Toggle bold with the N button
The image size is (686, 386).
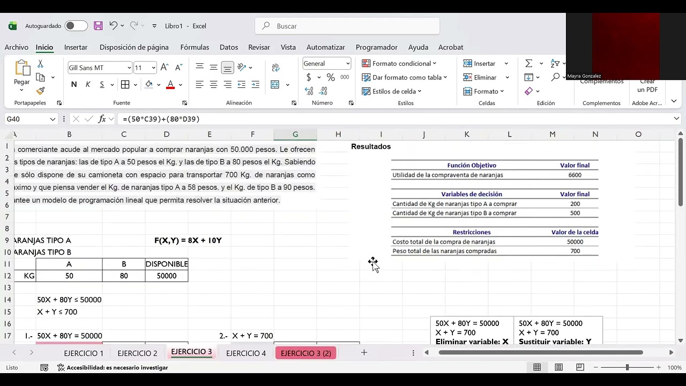pos(74,85)
